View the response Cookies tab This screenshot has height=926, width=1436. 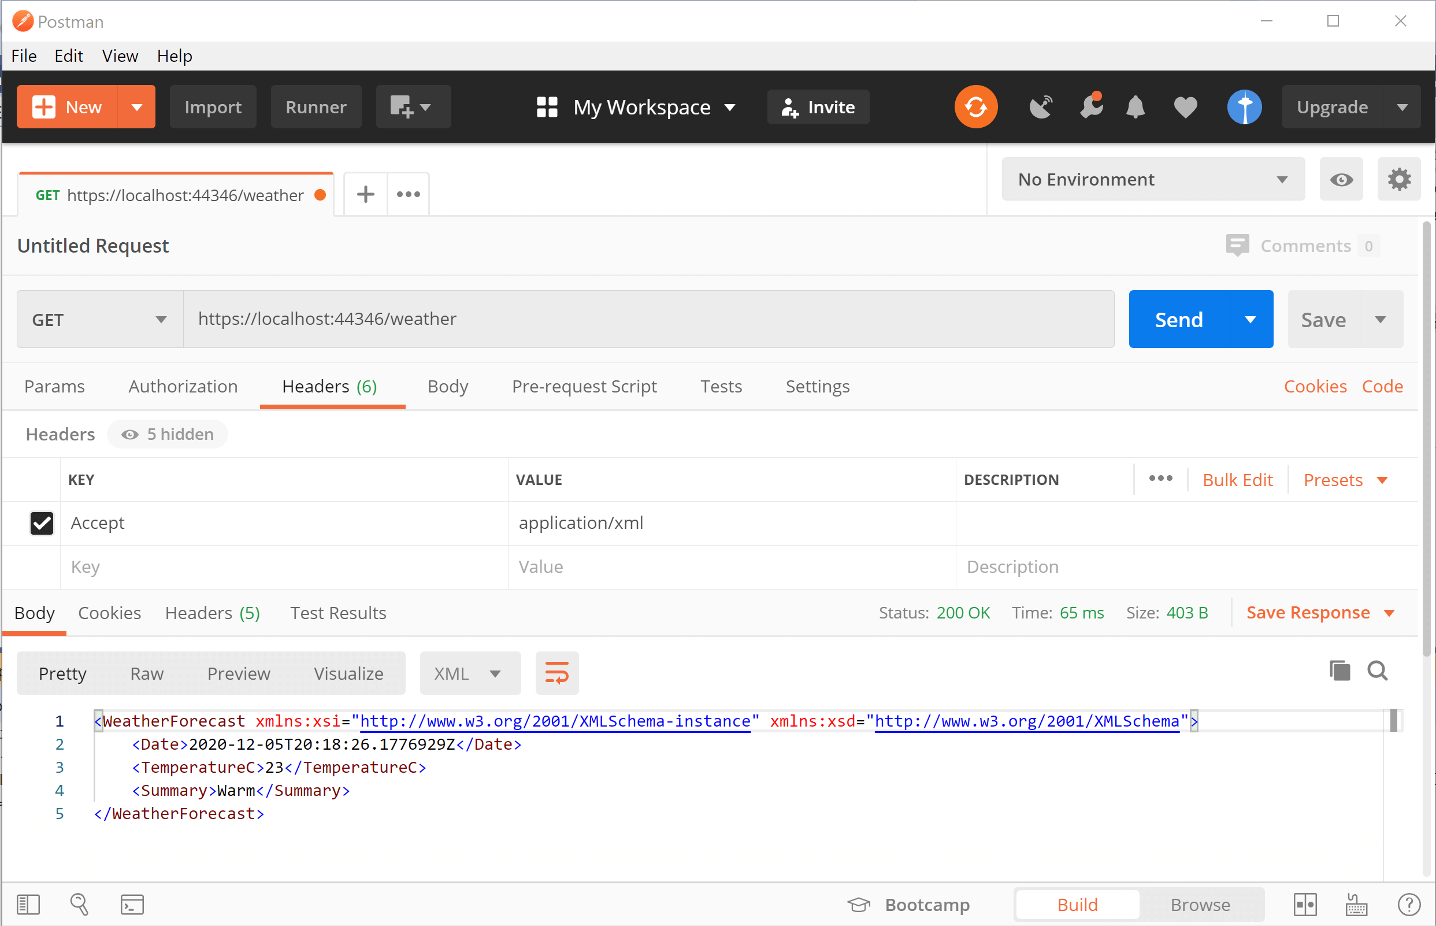[109, 613]
